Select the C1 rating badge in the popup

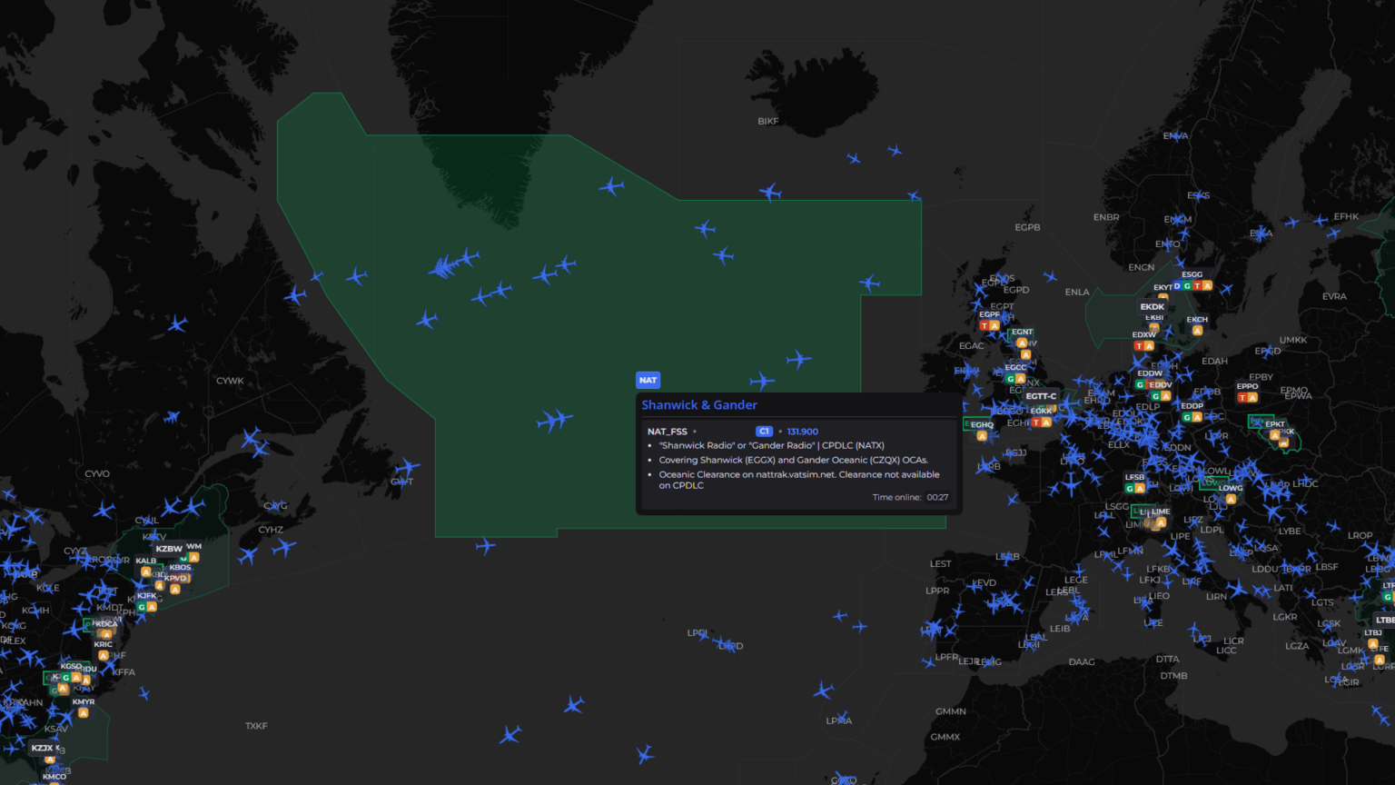[x=764, y=431]
